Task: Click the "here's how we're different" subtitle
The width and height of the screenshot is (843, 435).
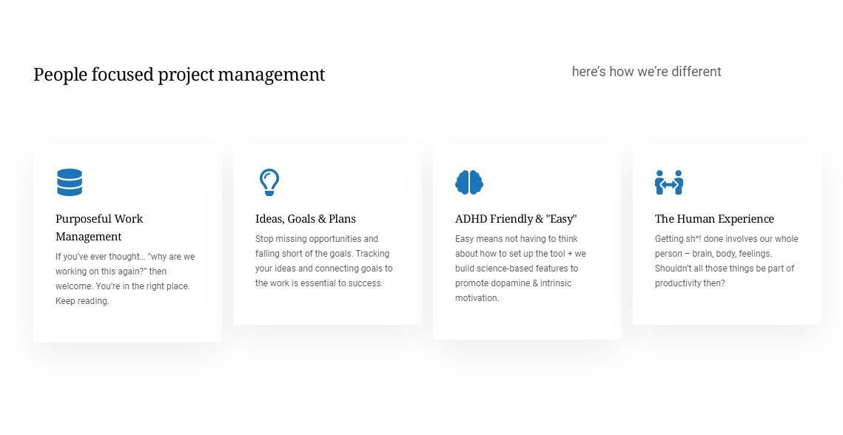Action: click(x=646, y=72)
